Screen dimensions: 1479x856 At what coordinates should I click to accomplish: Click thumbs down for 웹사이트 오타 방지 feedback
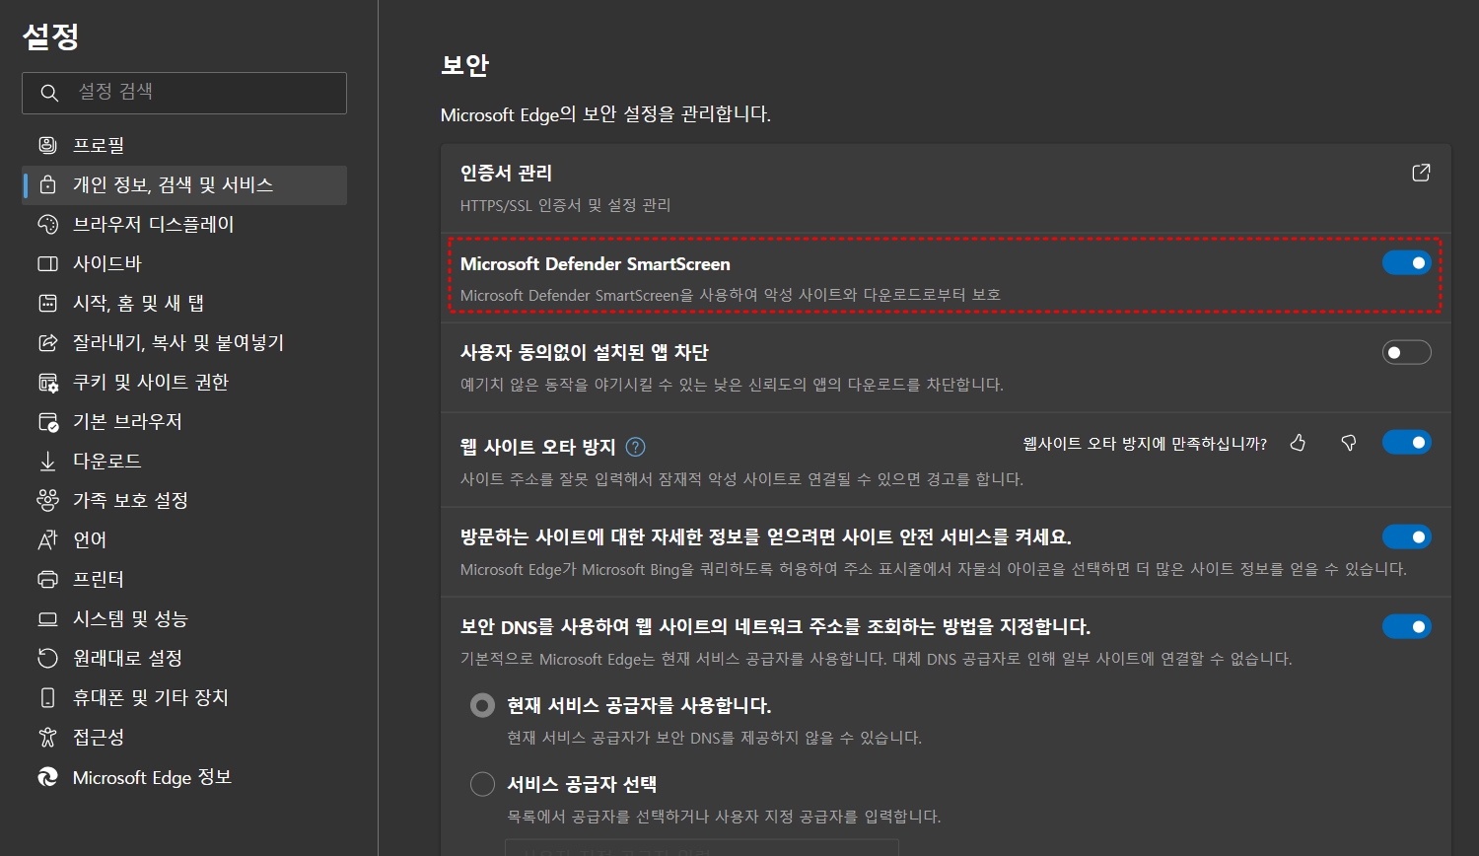[x=1349, y=443]
